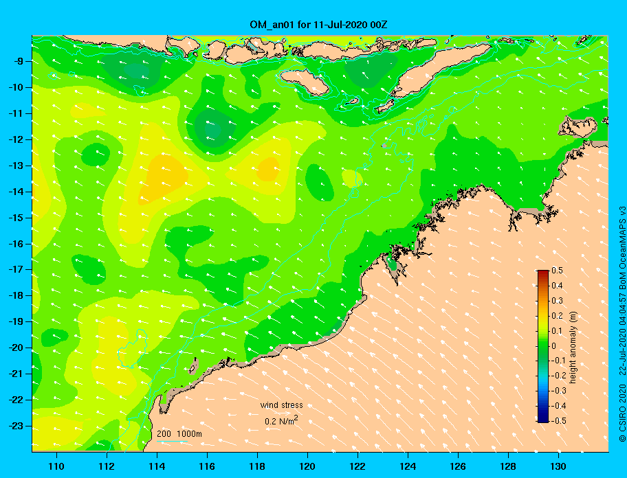Click longitude label 114 on x-axis
The height and width of the screenshot is (478, 627).
click(x=157, y=466)
